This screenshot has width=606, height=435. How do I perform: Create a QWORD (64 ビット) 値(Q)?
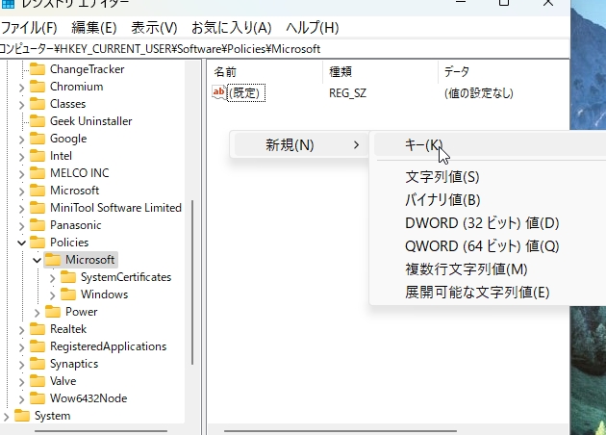click(482, 246)
